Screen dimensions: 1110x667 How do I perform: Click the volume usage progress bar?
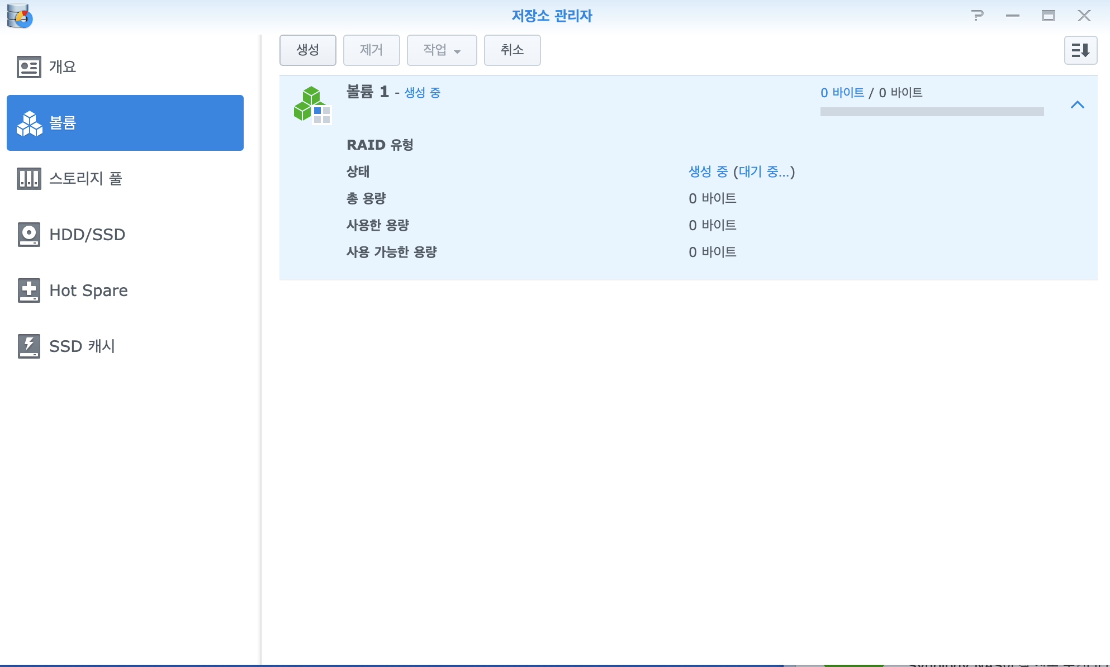point(932,112)
